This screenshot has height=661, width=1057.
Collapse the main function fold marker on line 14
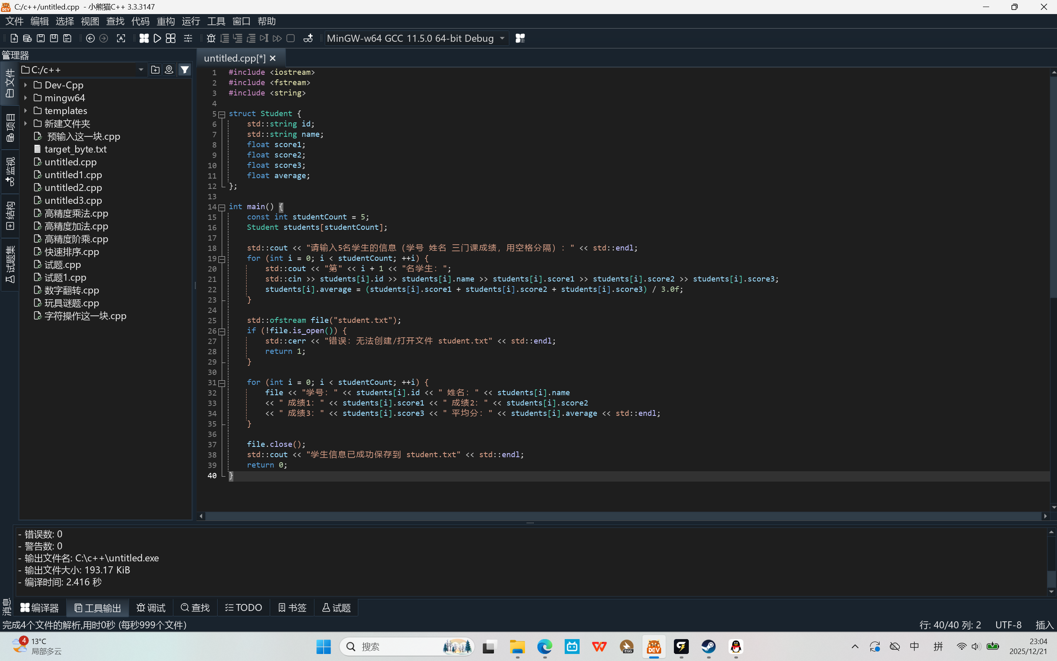222,208
